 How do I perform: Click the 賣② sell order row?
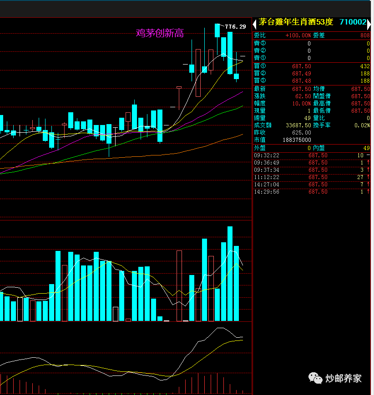point(312,50)
